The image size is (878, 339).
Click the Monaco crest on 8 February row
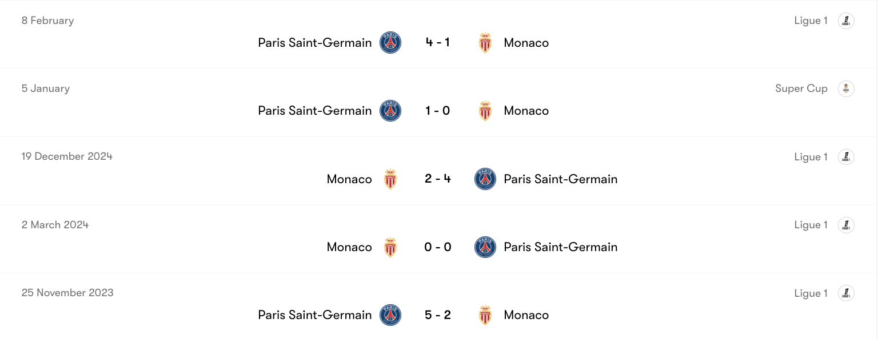tap(485, 42)
